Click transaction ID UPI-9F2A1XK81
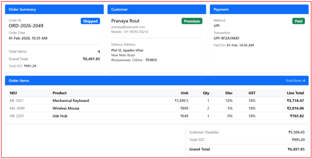The width and height of the screenshot is (312, 159). [227, 38]
